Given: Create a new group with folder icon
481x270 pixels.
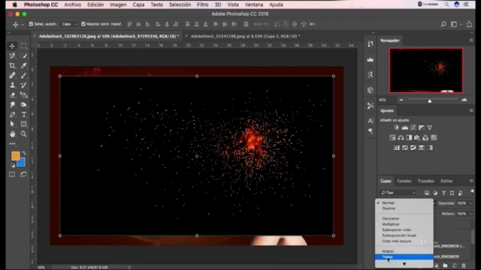Looking at the screenshot, I should tap(445, 265).
